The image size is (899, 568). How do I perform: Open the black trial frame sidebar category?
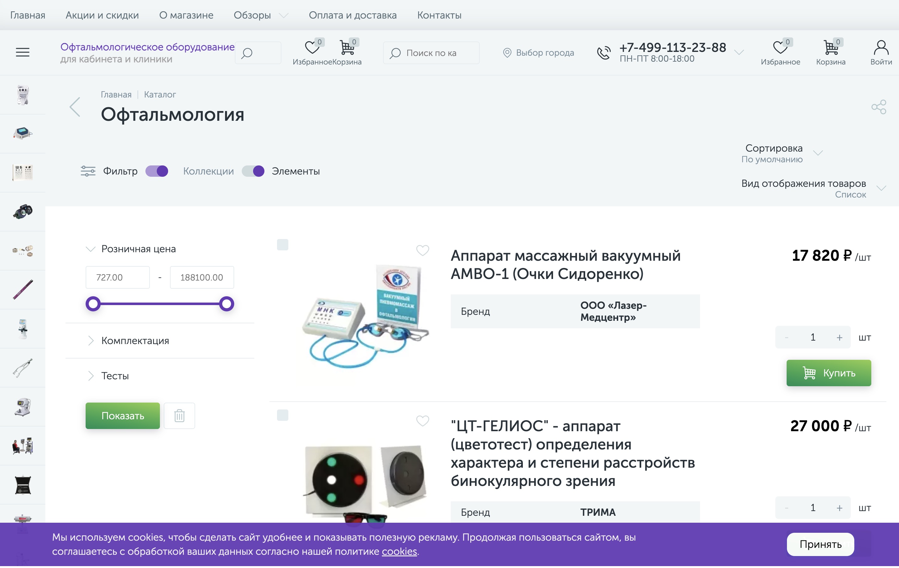[23, 211]
